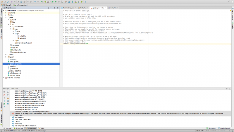Click the Make Project icon
Image resolution: width=234 pixels, height=132 pixels.
click(x=42, y=2)
